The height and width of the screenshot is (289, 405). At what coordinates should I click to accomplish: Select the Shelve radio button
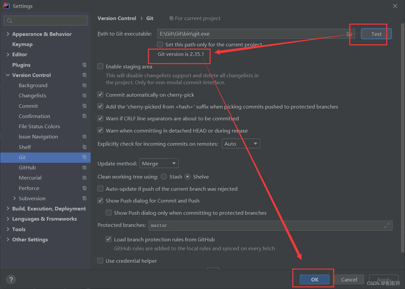[x=188, y=177]
